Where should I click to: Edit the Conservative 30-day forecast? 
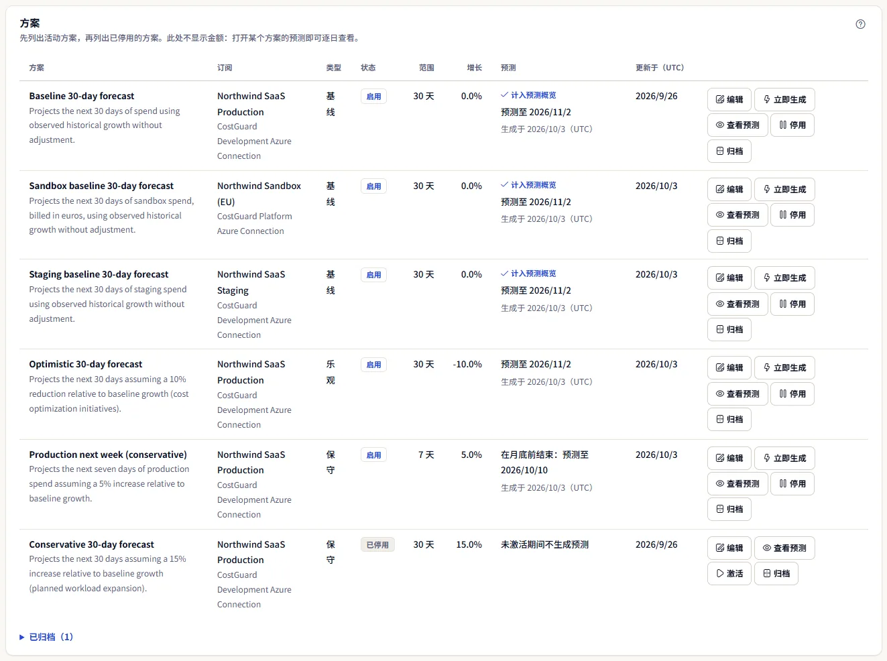coord(729,548)
